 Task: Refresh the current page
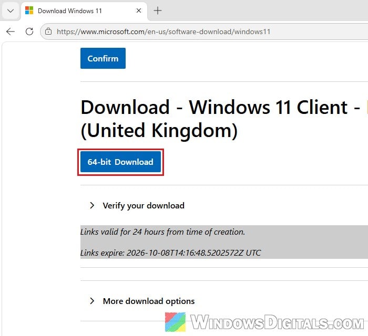[x=29, y=31]
